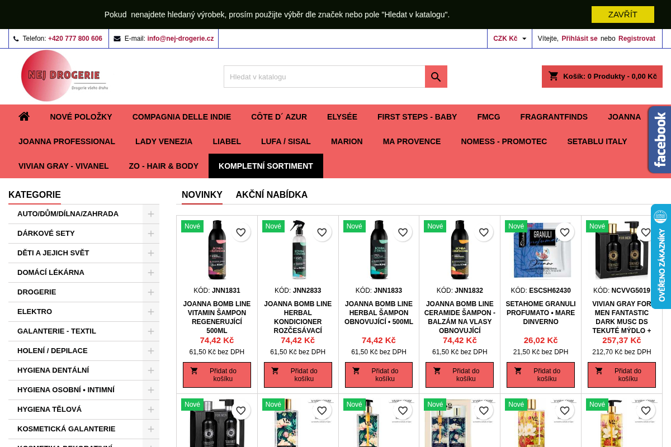Open the MA PROVENCE menu item
The height and width of the screenshot is (447, 671).
point(412,141)
